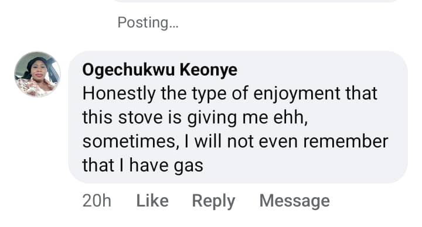Click the surname Keonye
The image size is (422, 227).
click(209, 70)
